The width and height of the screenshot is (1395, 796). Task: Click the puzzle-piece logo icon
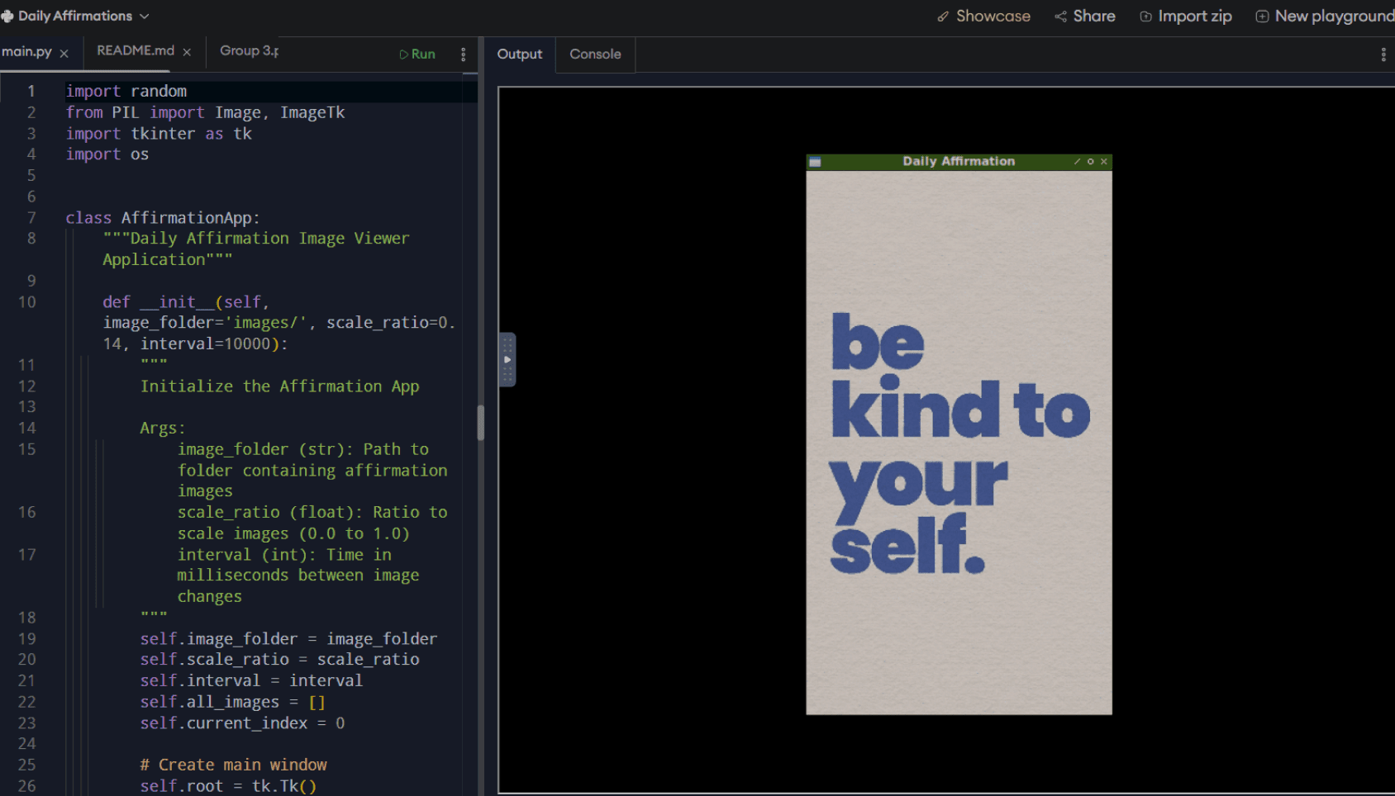click(7, 16)
